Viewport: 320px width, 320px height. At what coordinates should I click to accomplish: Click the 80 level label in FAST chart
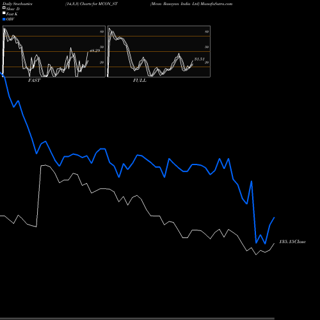102,31
